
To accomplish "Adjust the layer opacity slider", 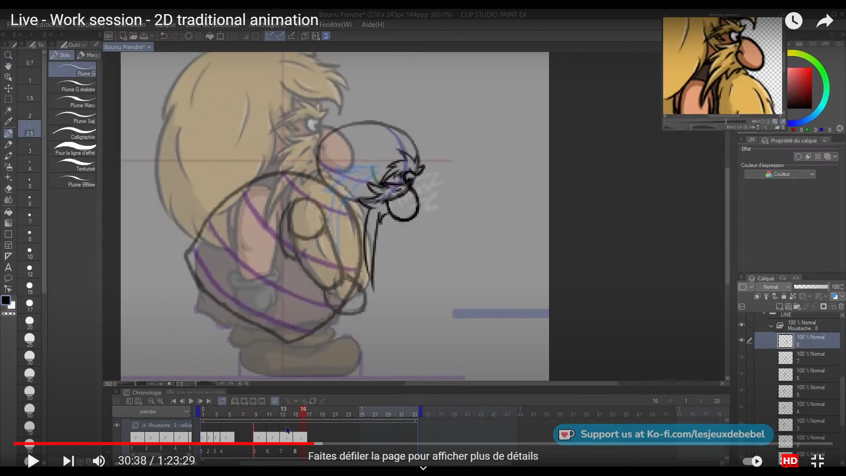I will point(811,287).
